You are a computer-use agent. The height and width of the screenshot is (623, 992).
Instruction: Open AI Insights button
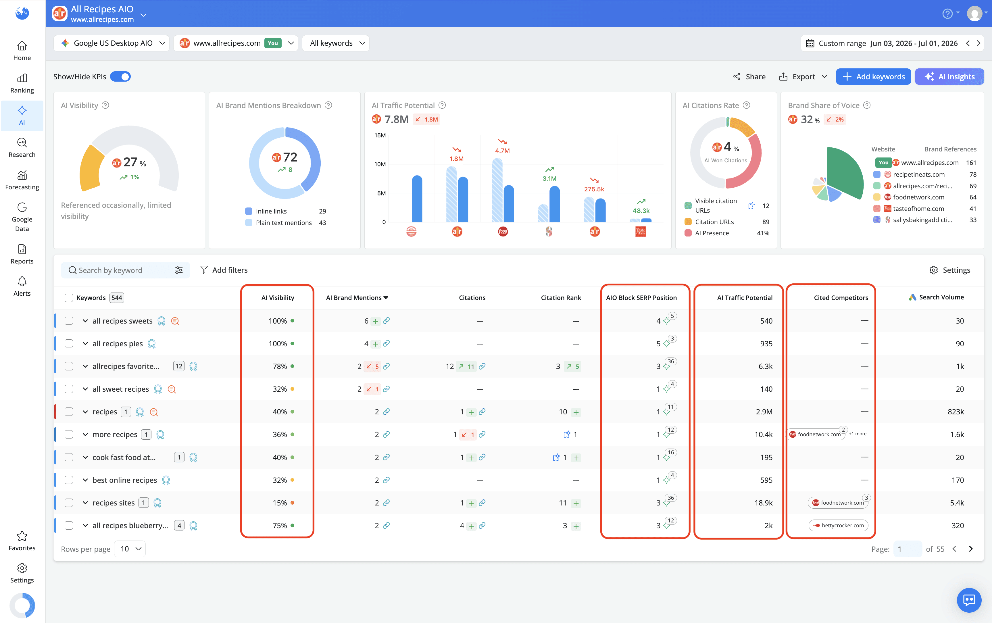[x=949, y=77]
